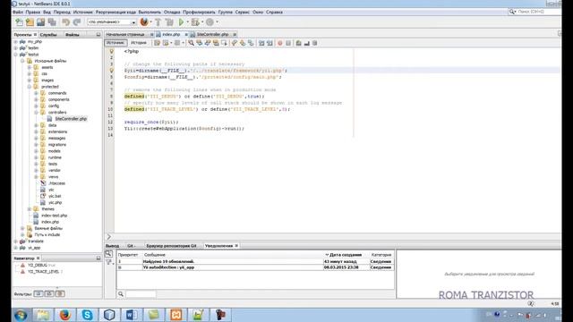Click the Категория column header

[x=381, y=255]
